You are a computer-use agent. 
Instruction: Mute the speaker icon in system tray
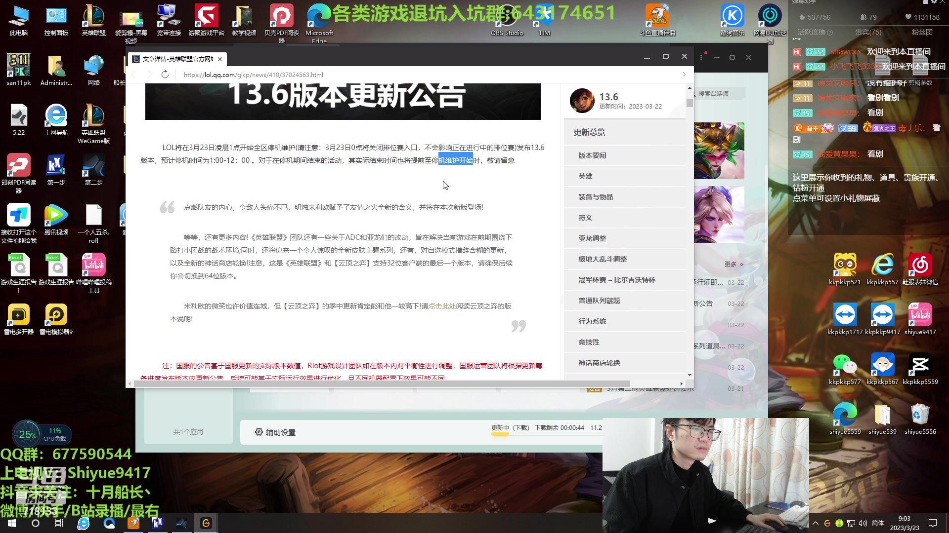(x=863, y=523)
